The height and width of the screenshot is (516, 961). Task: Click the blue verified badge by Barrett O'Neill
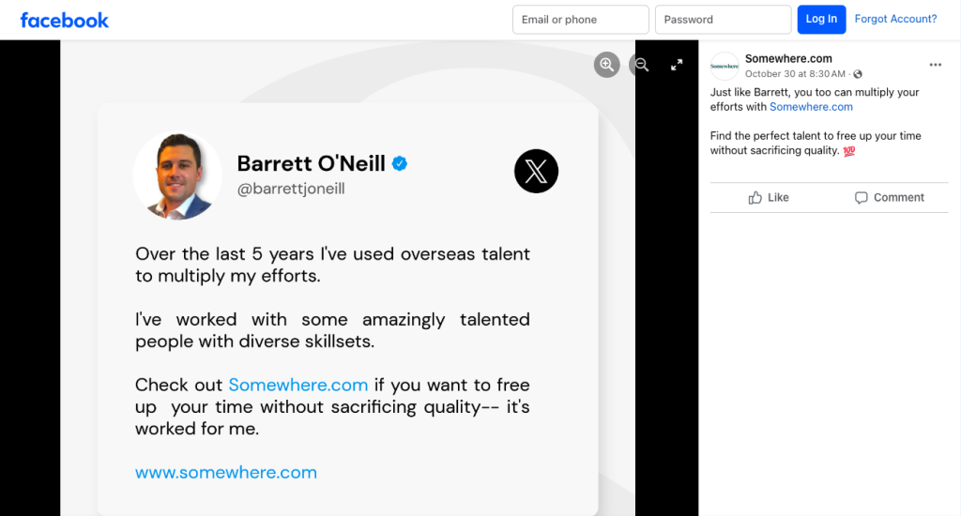click(x=400, y=163)
